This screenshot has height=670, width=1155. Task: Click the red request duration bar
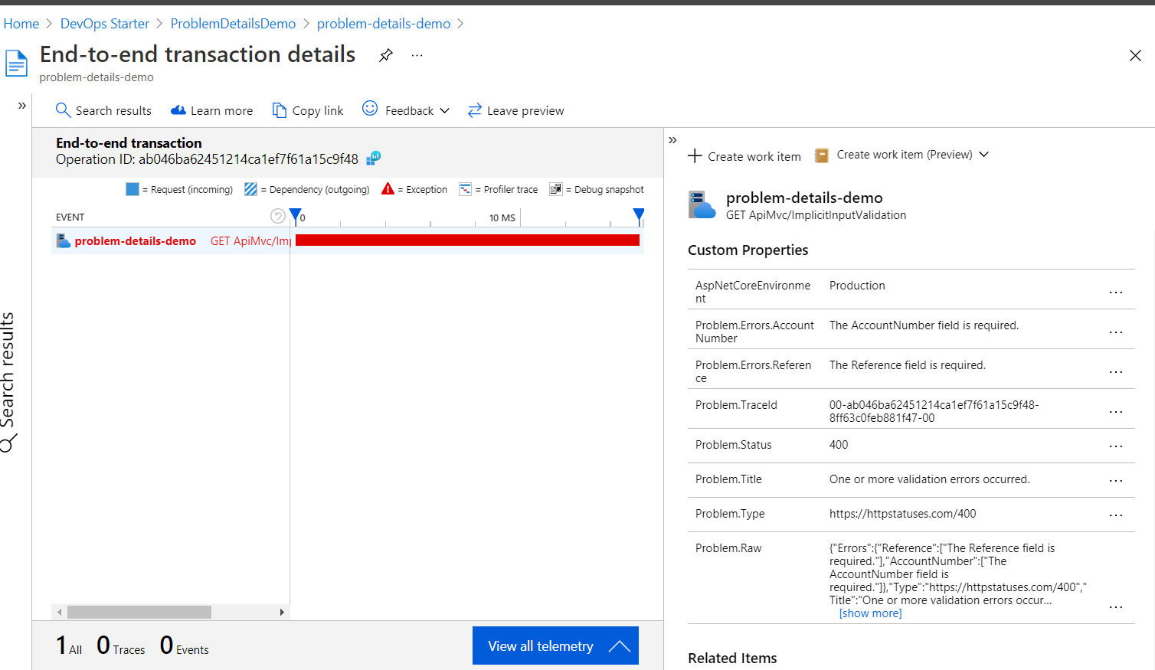tap(467, 240)
